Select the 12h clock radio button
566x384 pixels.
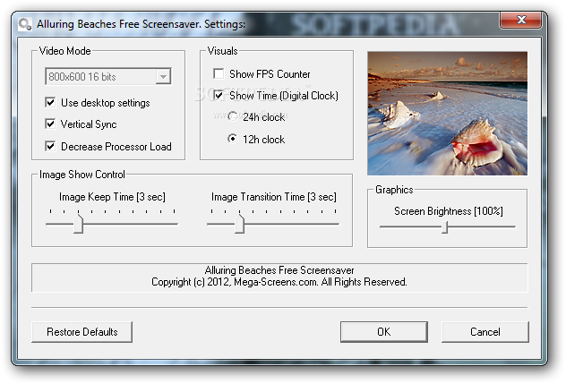click(233, 139)
